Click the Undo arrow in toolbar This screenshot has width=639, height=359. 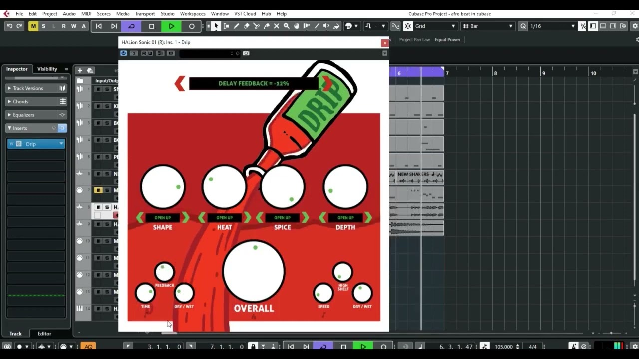point(9,26)
